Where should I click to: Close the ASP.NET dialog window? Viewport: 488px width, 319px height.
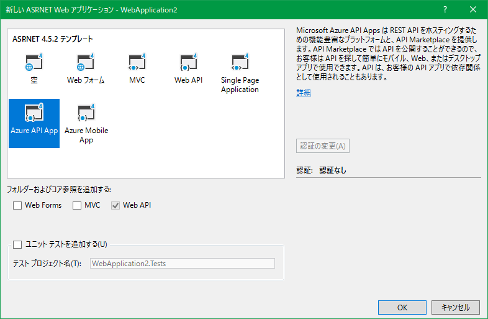[473, 10]
